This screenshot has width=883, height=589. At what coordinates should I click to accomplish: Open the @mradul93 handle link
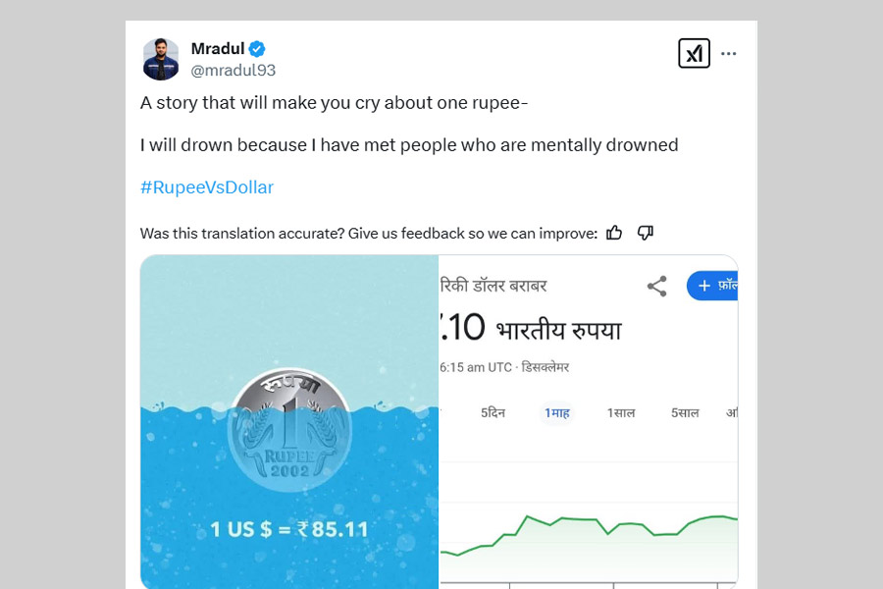[x=233, y=70]
